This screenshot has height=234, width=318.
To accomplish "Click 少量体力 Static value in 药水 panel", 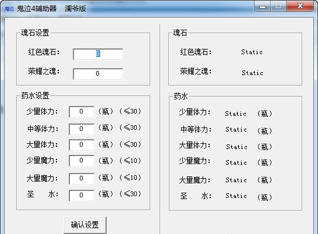I will click(x=236, y=114).
